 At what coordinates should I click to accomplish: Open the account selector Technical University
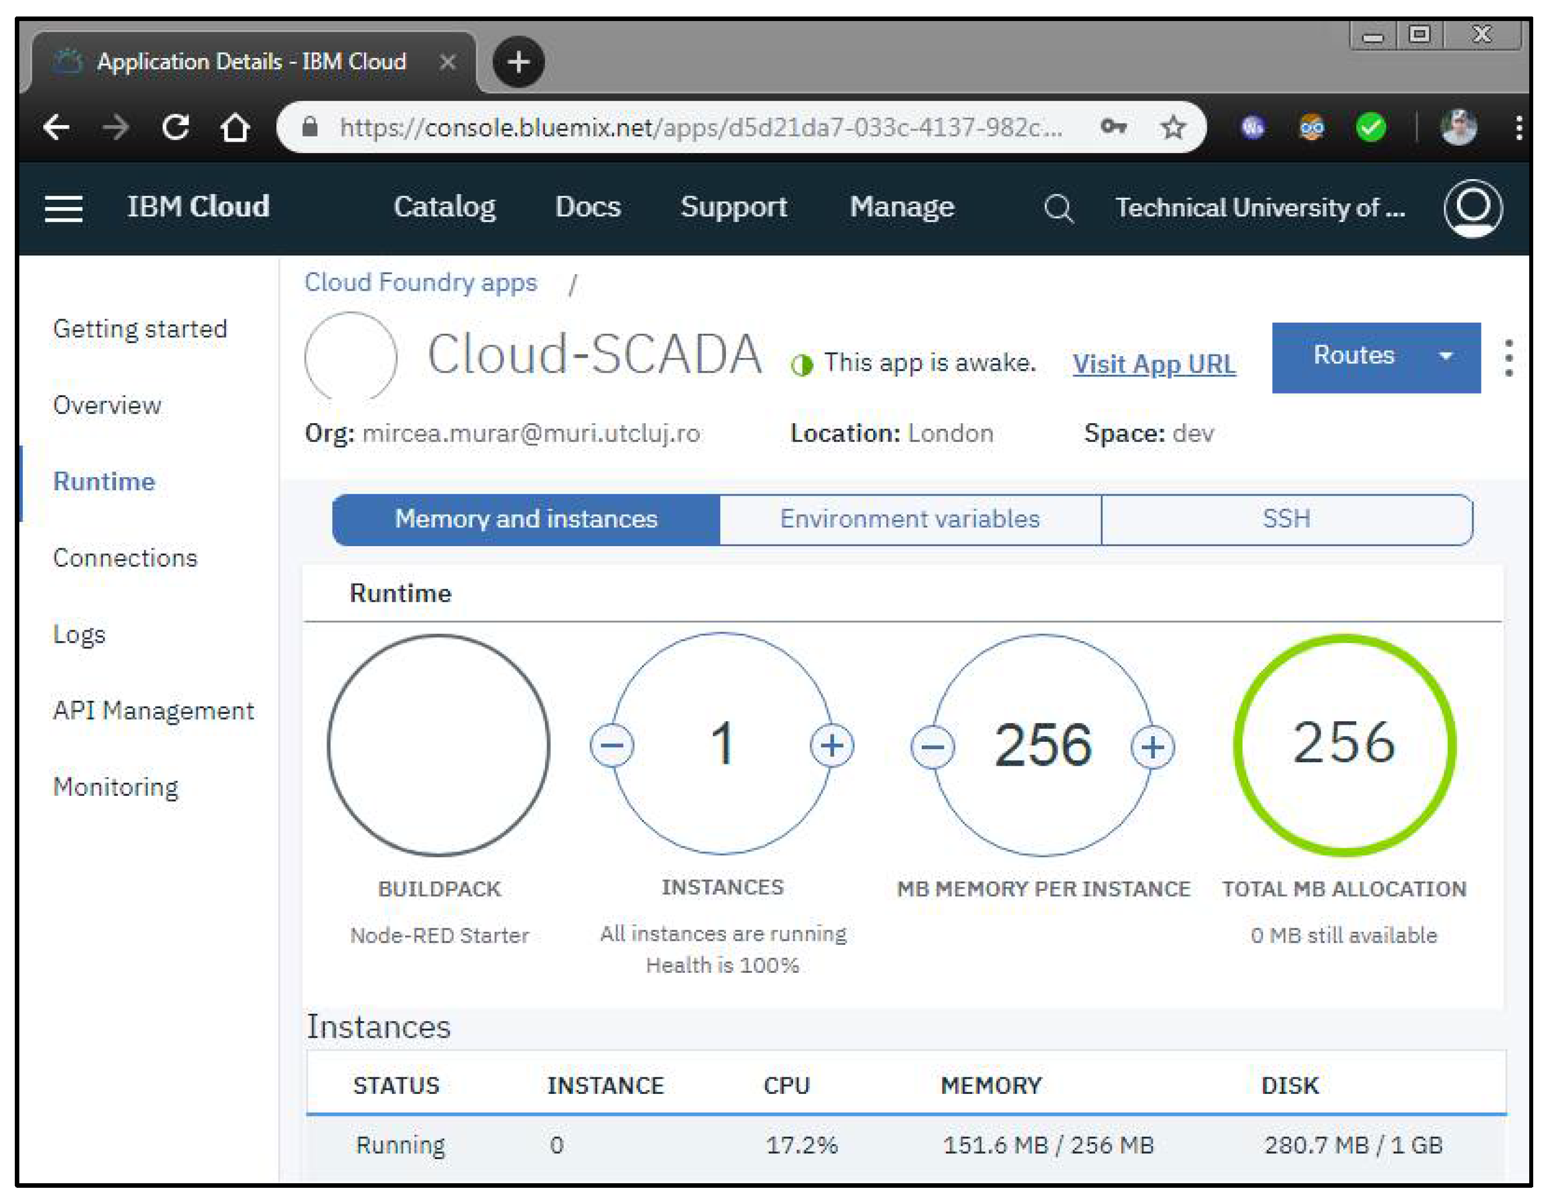click(x=1260, y=208)
